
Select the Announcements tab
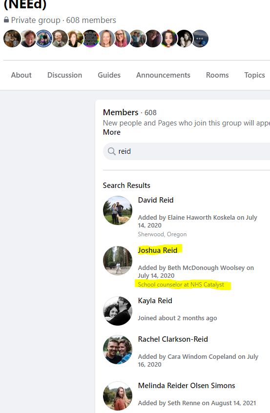click(x=163, y=75)
